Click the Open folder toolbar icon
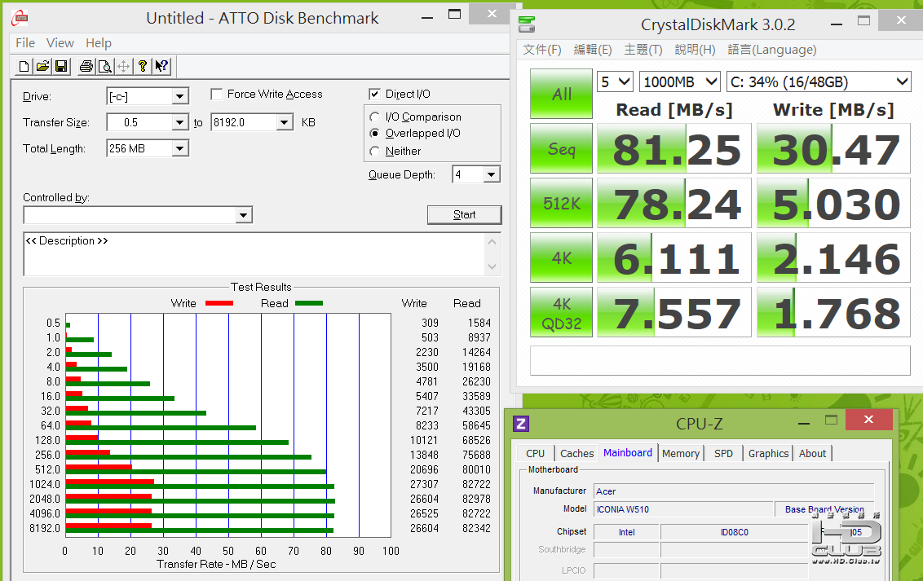The image size is (923, 581). click(x=42, y=66)
